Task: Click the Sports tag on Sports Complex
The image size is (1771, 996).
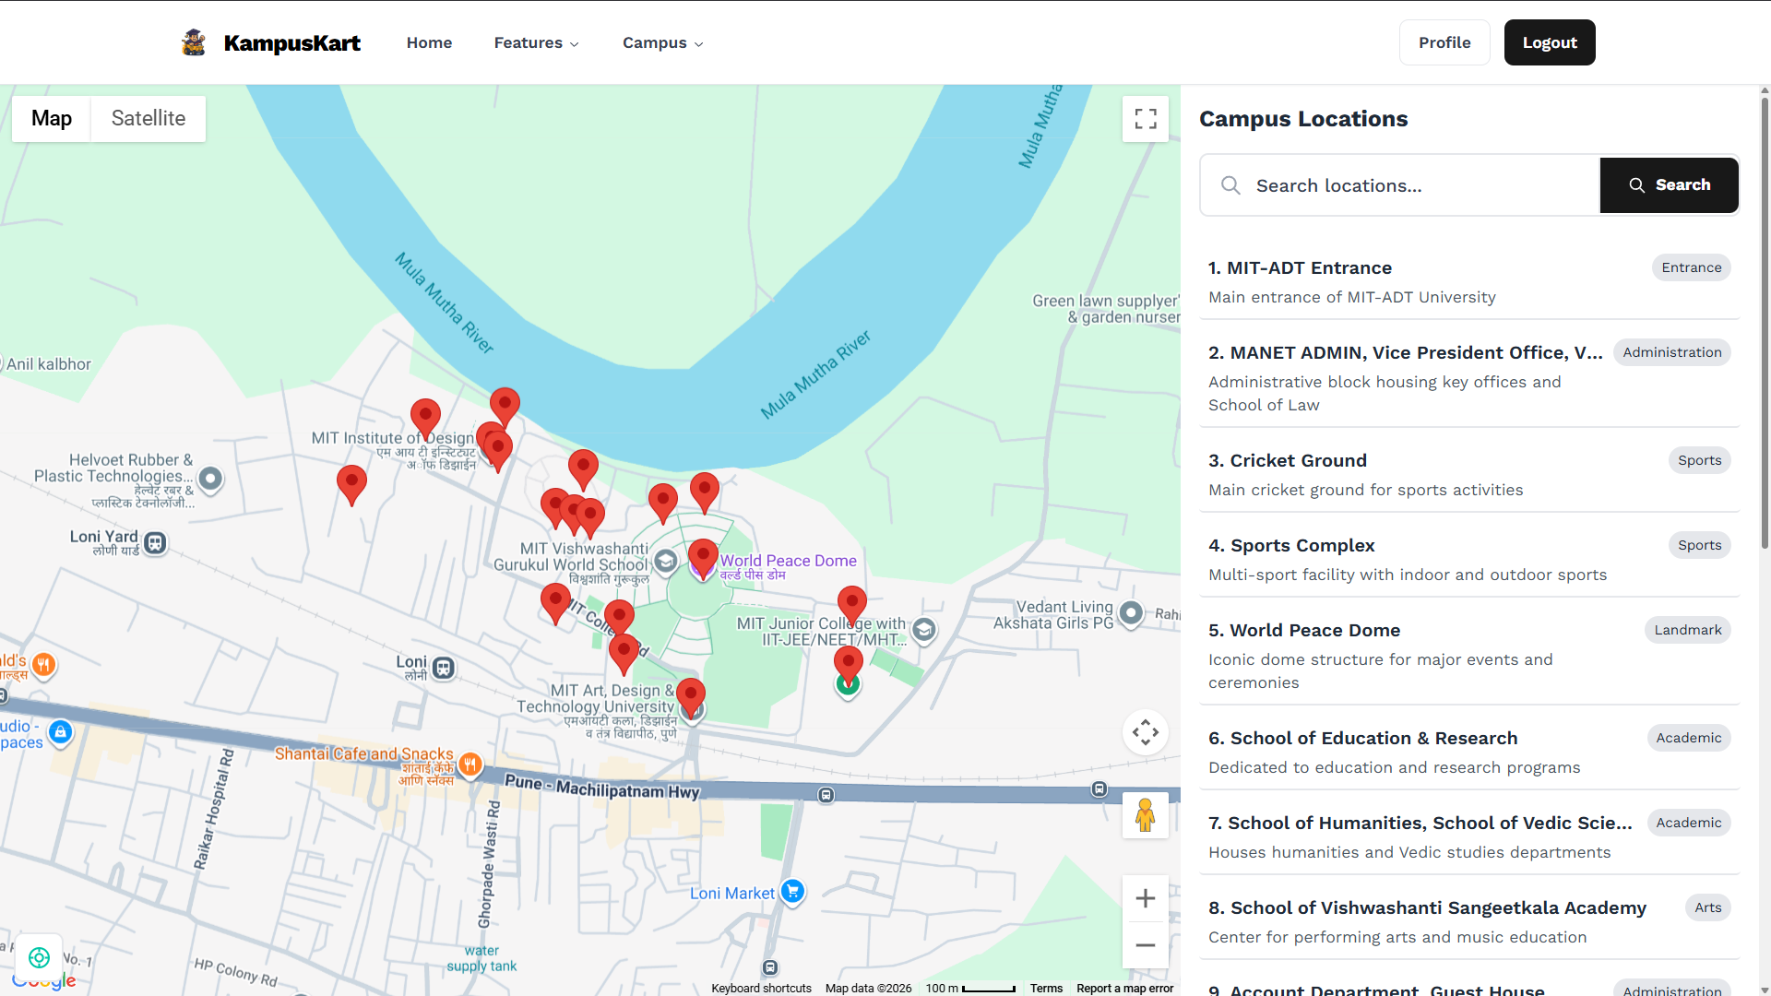Action: coord(1700,545)
